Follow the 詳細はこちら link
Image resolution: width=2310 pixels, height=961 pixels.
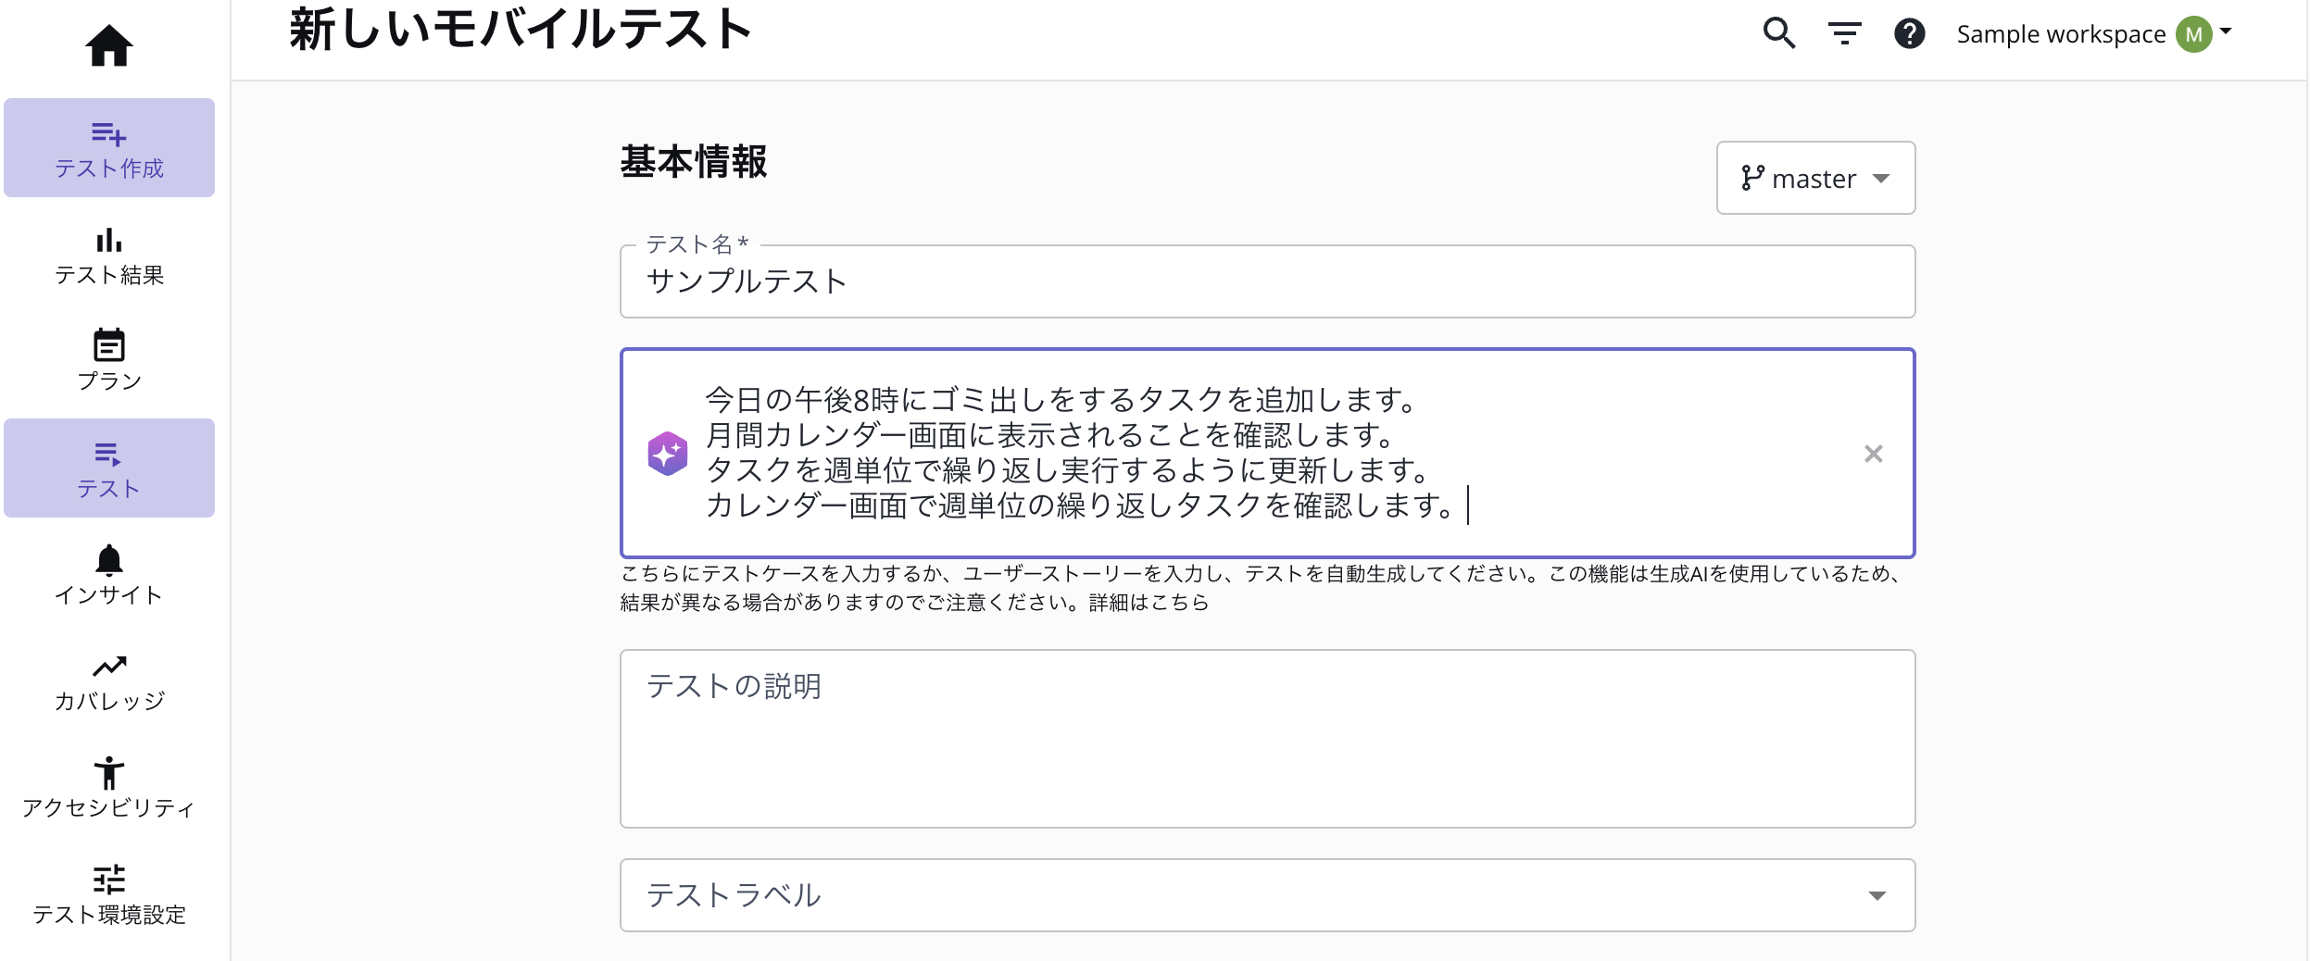click(x=1149, y=603)
